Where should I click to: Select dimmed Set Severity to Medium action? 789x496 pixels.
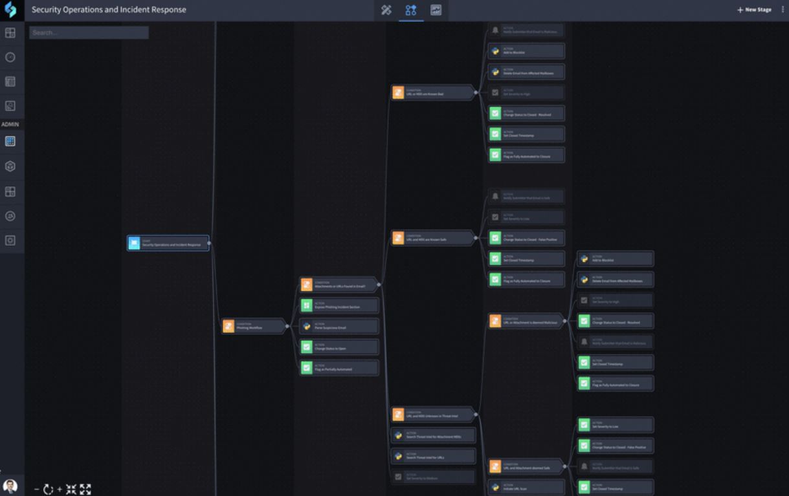pyautogui.click(x=434, y=477)
